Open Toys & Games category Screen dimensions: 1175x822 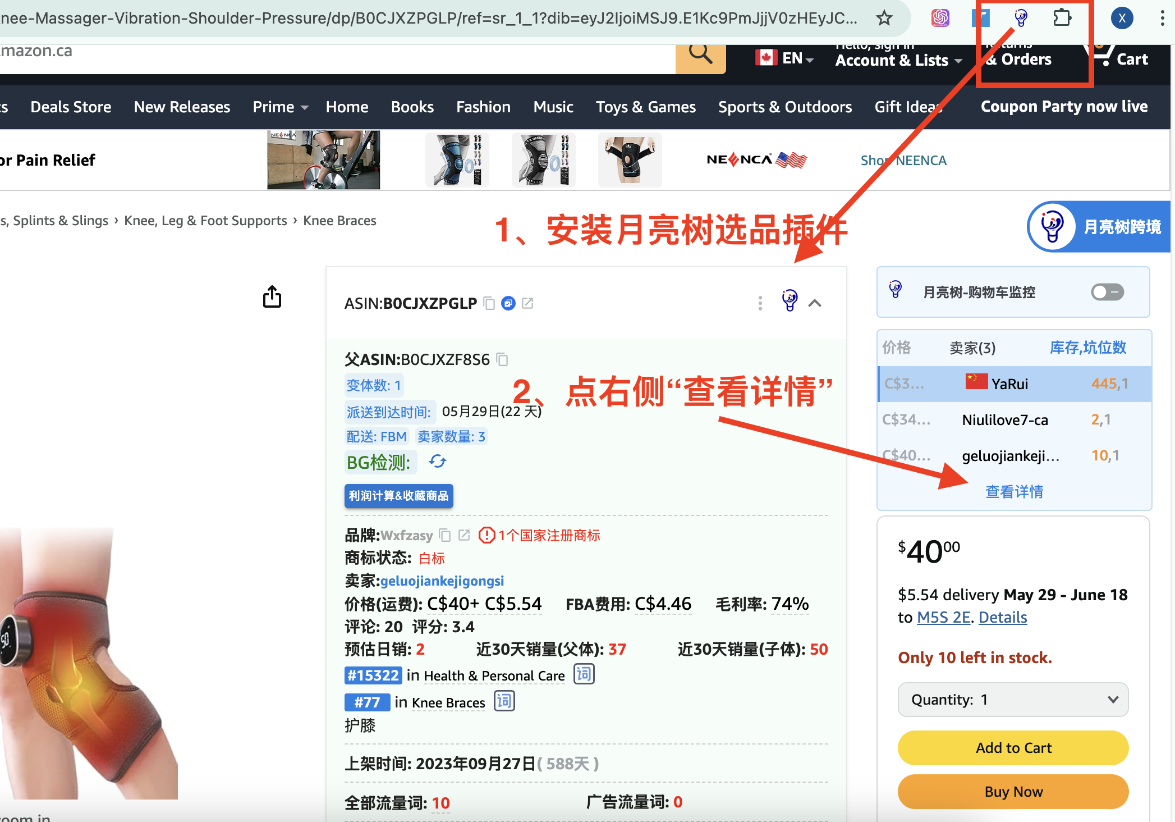coord(646,107)
